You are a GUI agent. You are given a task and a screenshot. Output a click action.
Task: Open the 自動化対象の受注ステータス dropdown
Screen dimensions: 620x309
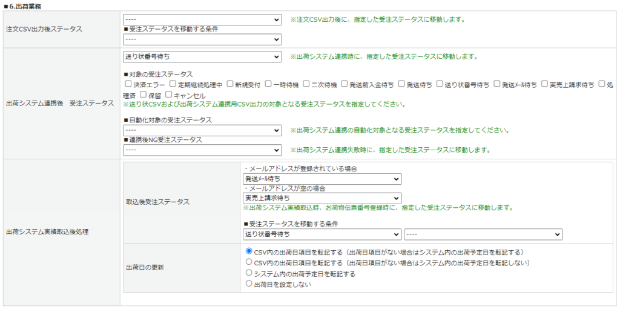202,130
